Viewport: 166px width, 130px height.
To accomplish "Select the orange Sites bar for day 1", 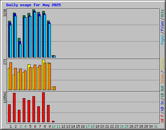I will (11, 76).
